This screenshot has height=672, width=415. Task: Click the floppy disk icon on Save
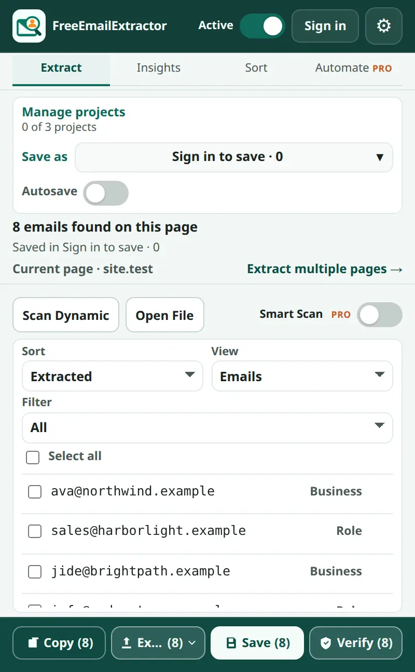pos(231,643)
